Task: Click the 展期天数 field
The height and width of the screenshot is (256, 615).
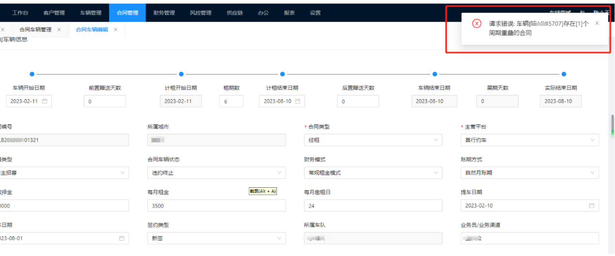Action: pyautogui.click(x=498, y=101)
